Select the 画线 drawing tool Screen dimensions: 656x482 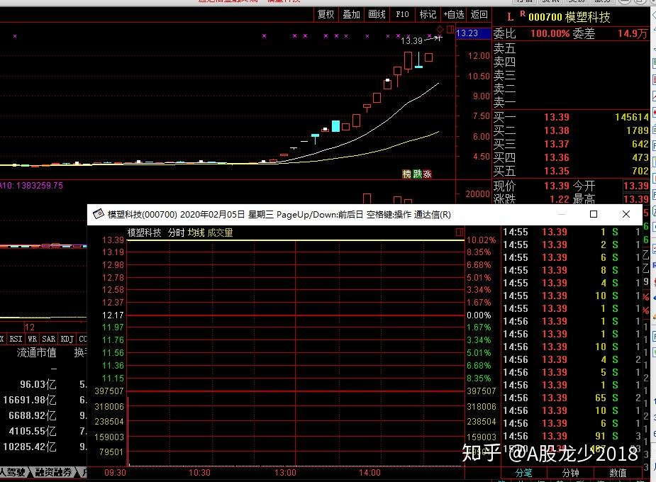(x=377, y=15)
